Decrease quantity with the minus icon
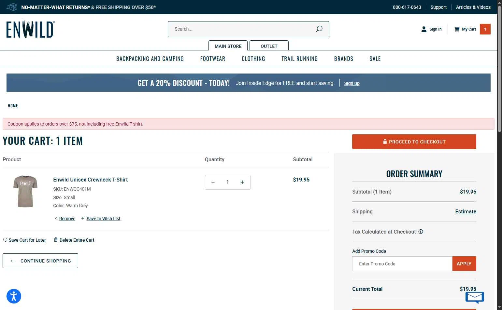The height and width of the screenshot is (310, 502). (213, 182)
